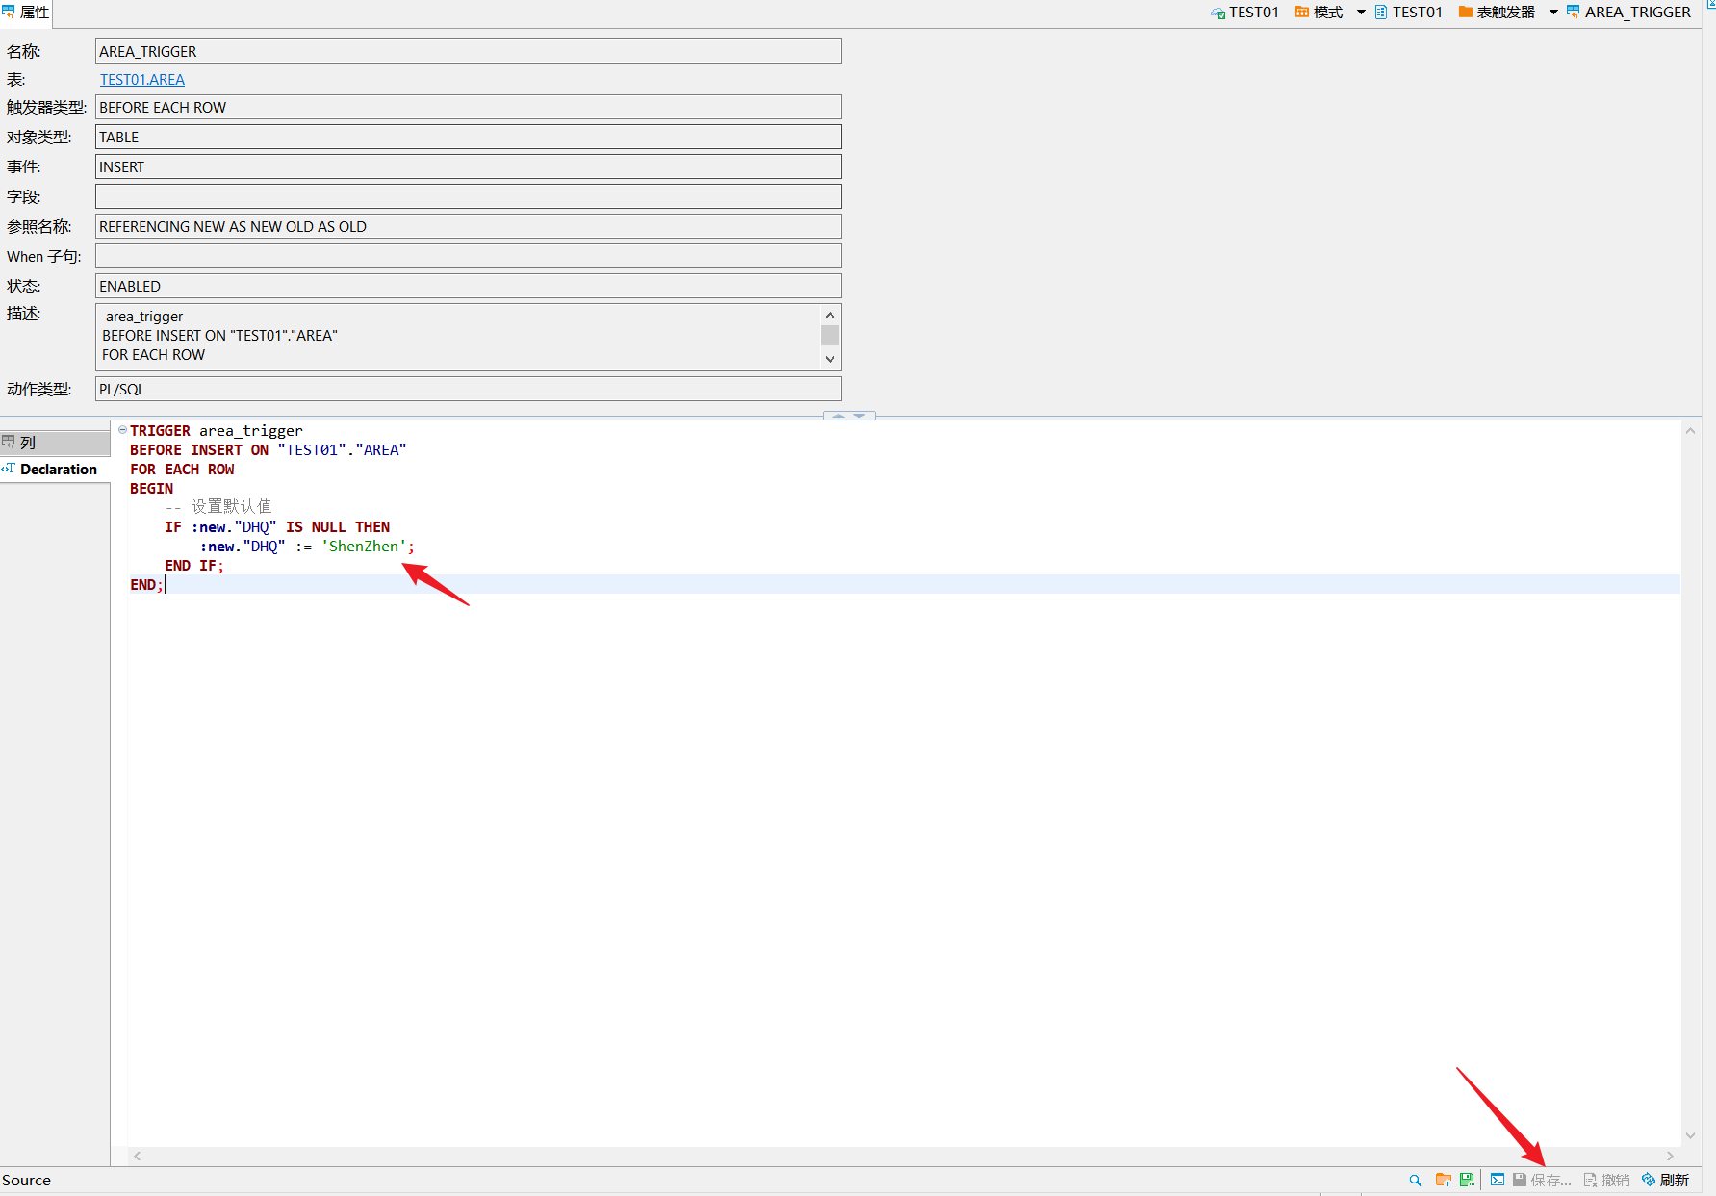The image size is (1716, 1196).
Task: Click the END IF; line in the editor
Action: click(x=194, y=566)
